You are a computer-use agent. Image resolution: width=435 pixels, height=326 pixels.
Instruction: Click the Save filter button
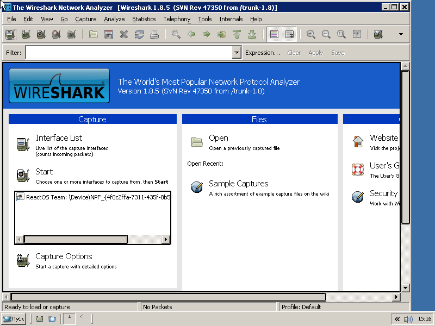(338, 53)
